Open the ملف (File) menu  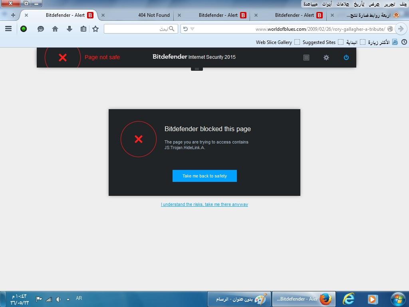pyautogui.click(x=403, y=4)
